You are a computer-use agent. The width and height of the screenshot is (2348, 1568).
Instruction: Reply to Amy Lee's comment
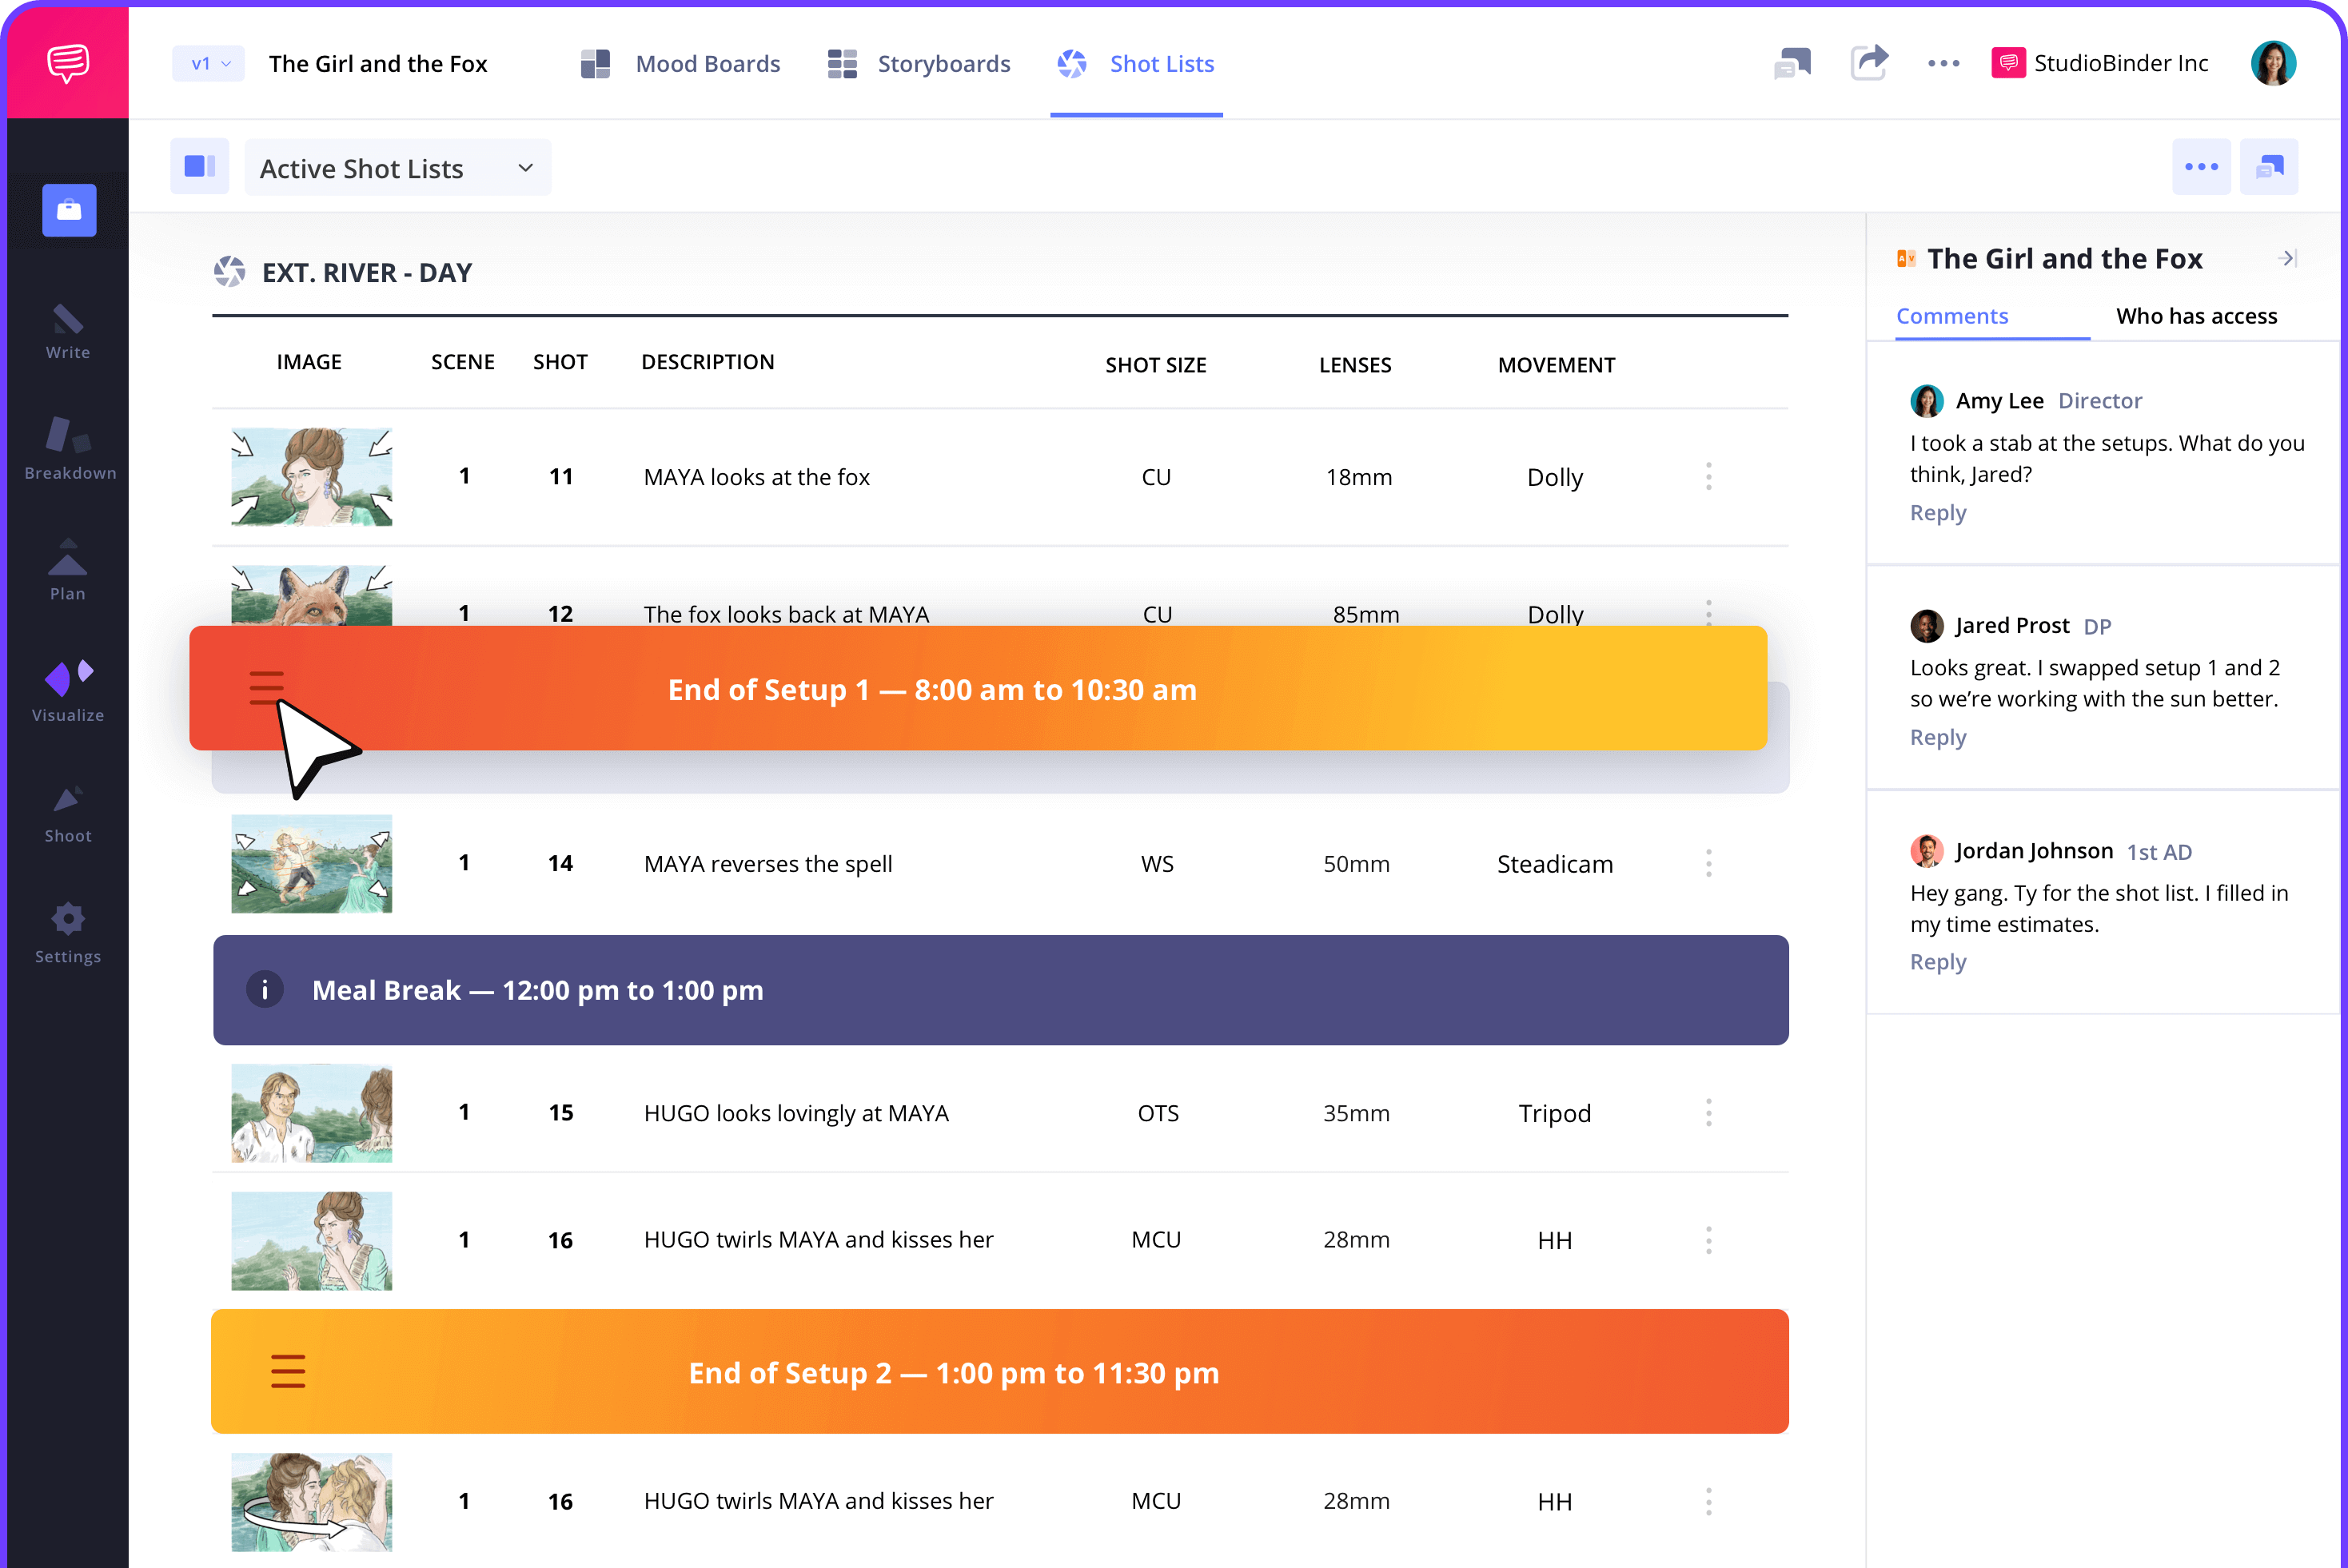(x=1937, y=512)
